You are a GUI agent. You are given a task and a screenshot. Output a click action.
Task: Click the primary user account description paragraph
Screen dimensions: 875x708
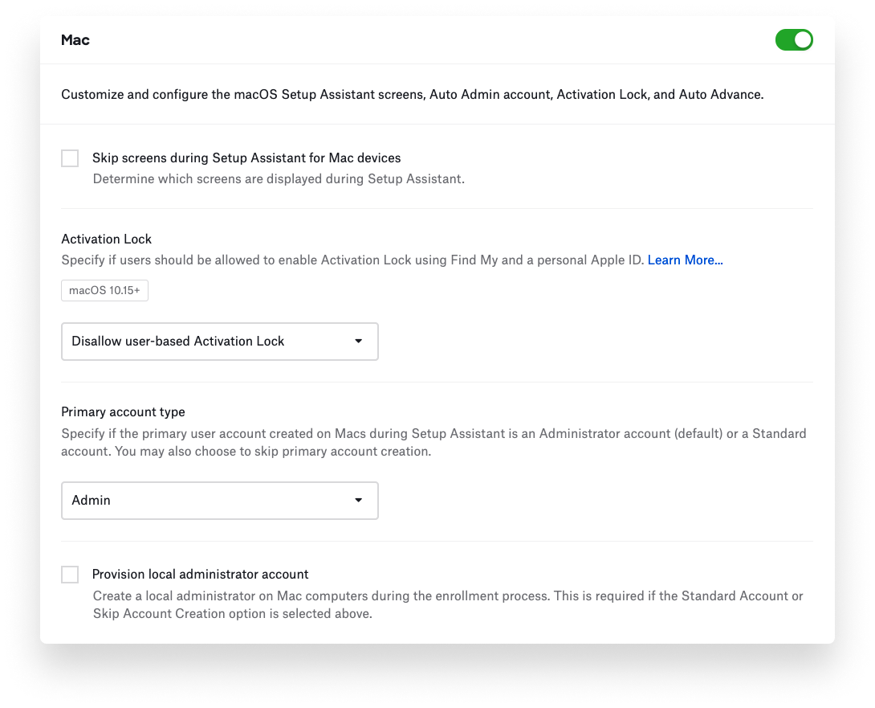433,443
